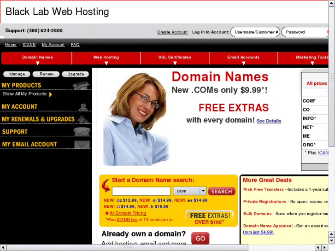Click the FREE EXTRAS! OVER $105 badge
Image resolution: width=335 pixels, height=251 pixels.
click(210, 218)
